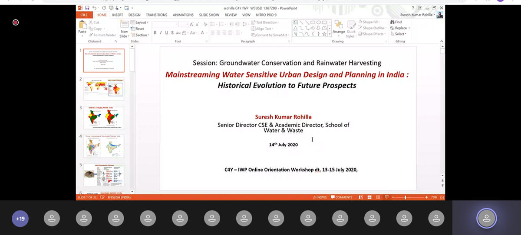
Task: Reset the slide layout
Action: pos(138,29)
